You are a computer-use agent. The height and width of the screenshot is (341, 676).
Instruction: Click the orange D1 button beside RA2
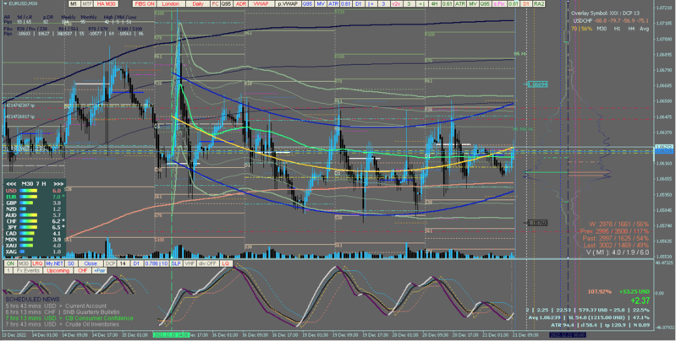click(x=525, y=4)
